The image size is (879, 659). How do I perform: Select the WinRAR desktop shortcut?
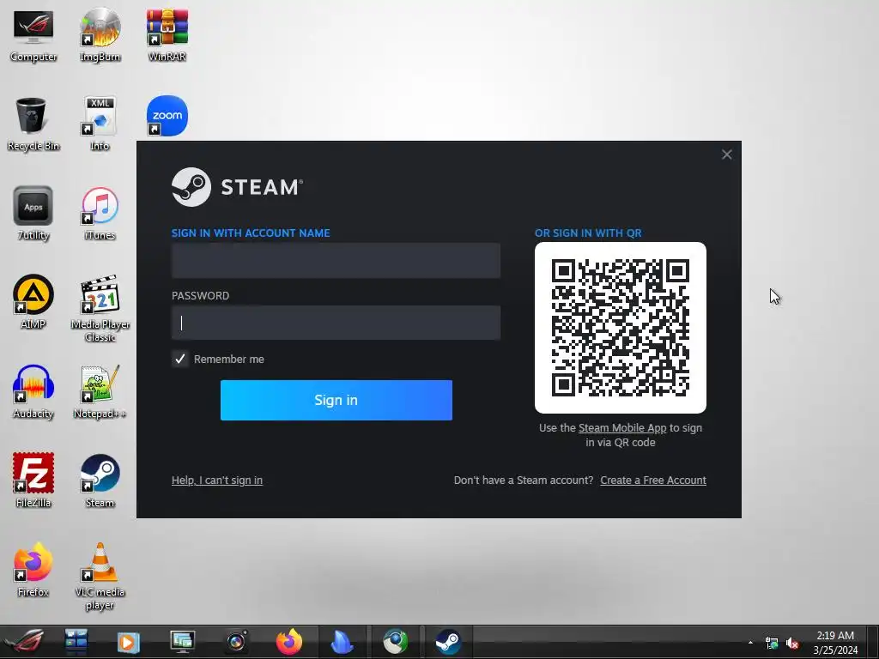[167, 34]
